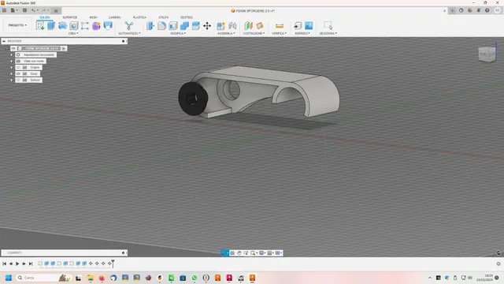The image size is (504, 284).
Task: Select the Joint tool icon
Action: tap(232, 26)
